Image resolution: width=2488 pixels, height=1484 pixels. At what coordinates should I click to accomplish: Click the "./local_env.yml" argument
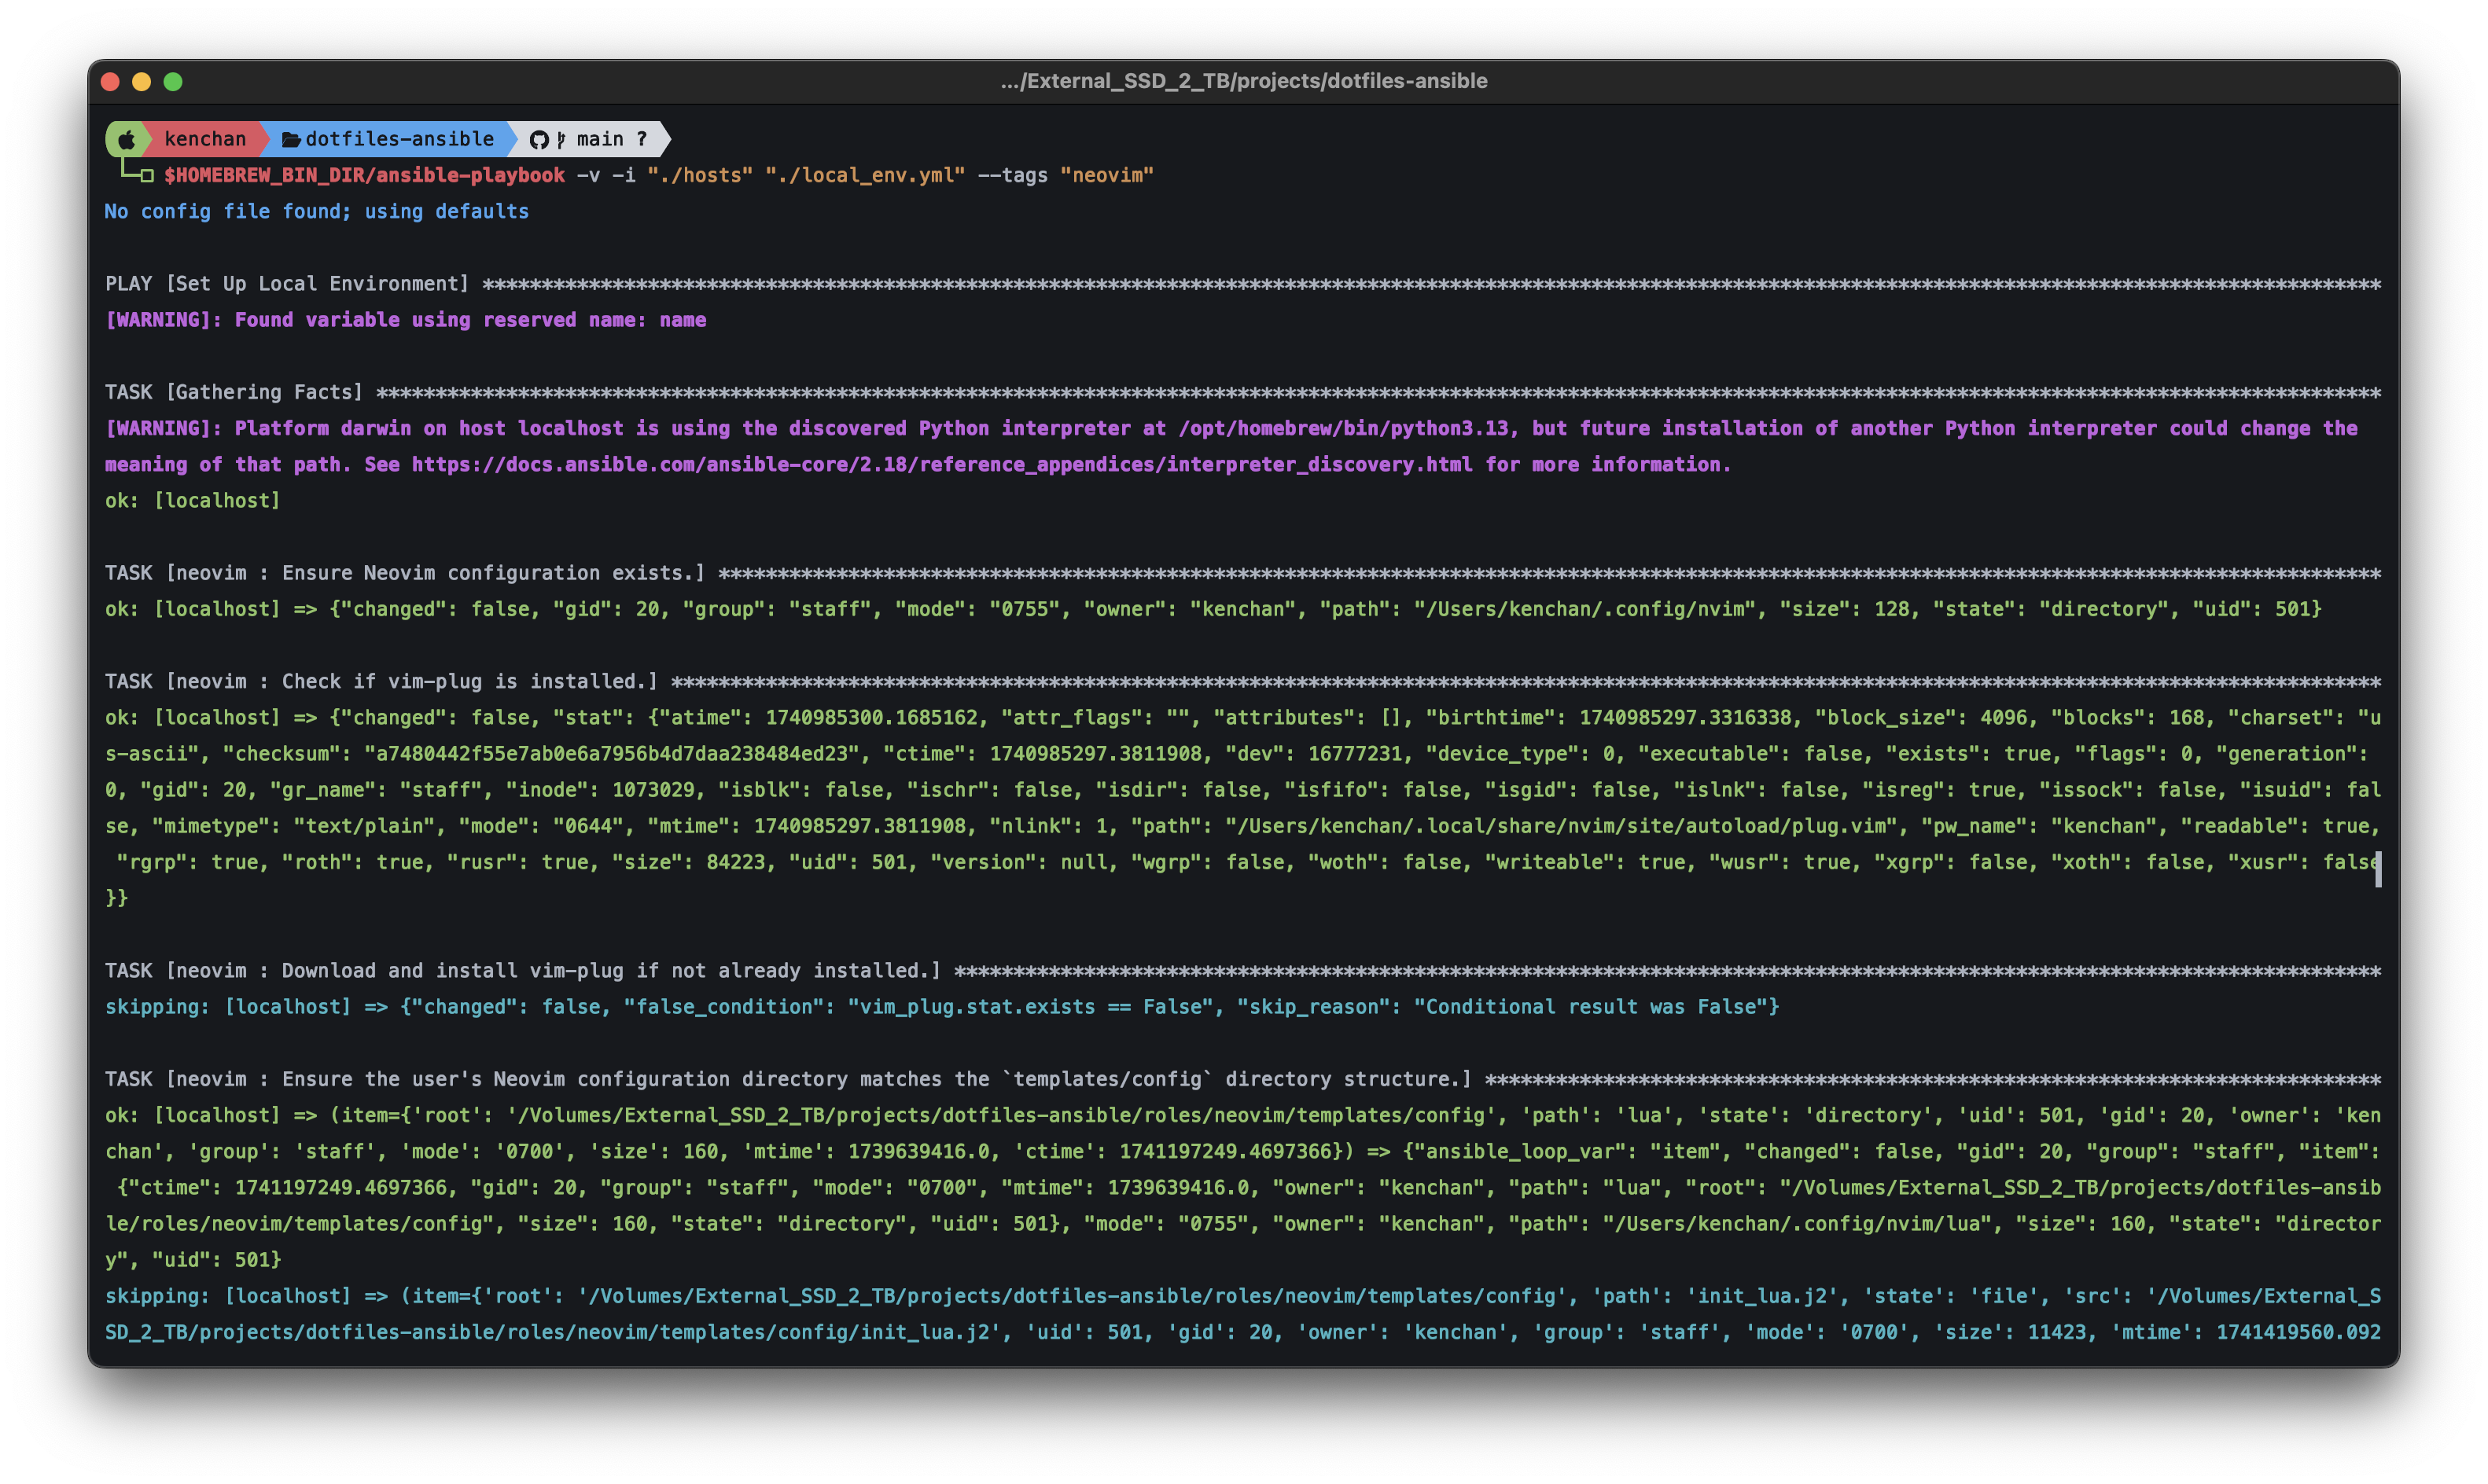tap(865, 175)
